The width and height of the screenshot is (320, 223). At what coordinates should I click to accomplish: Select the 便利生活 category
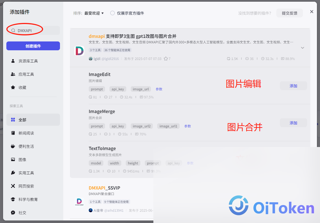(x=33, y=146)
